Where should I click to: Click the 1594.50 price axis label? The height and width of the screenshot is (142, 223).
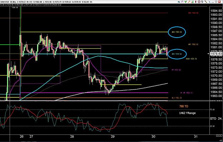click(216, 11)
